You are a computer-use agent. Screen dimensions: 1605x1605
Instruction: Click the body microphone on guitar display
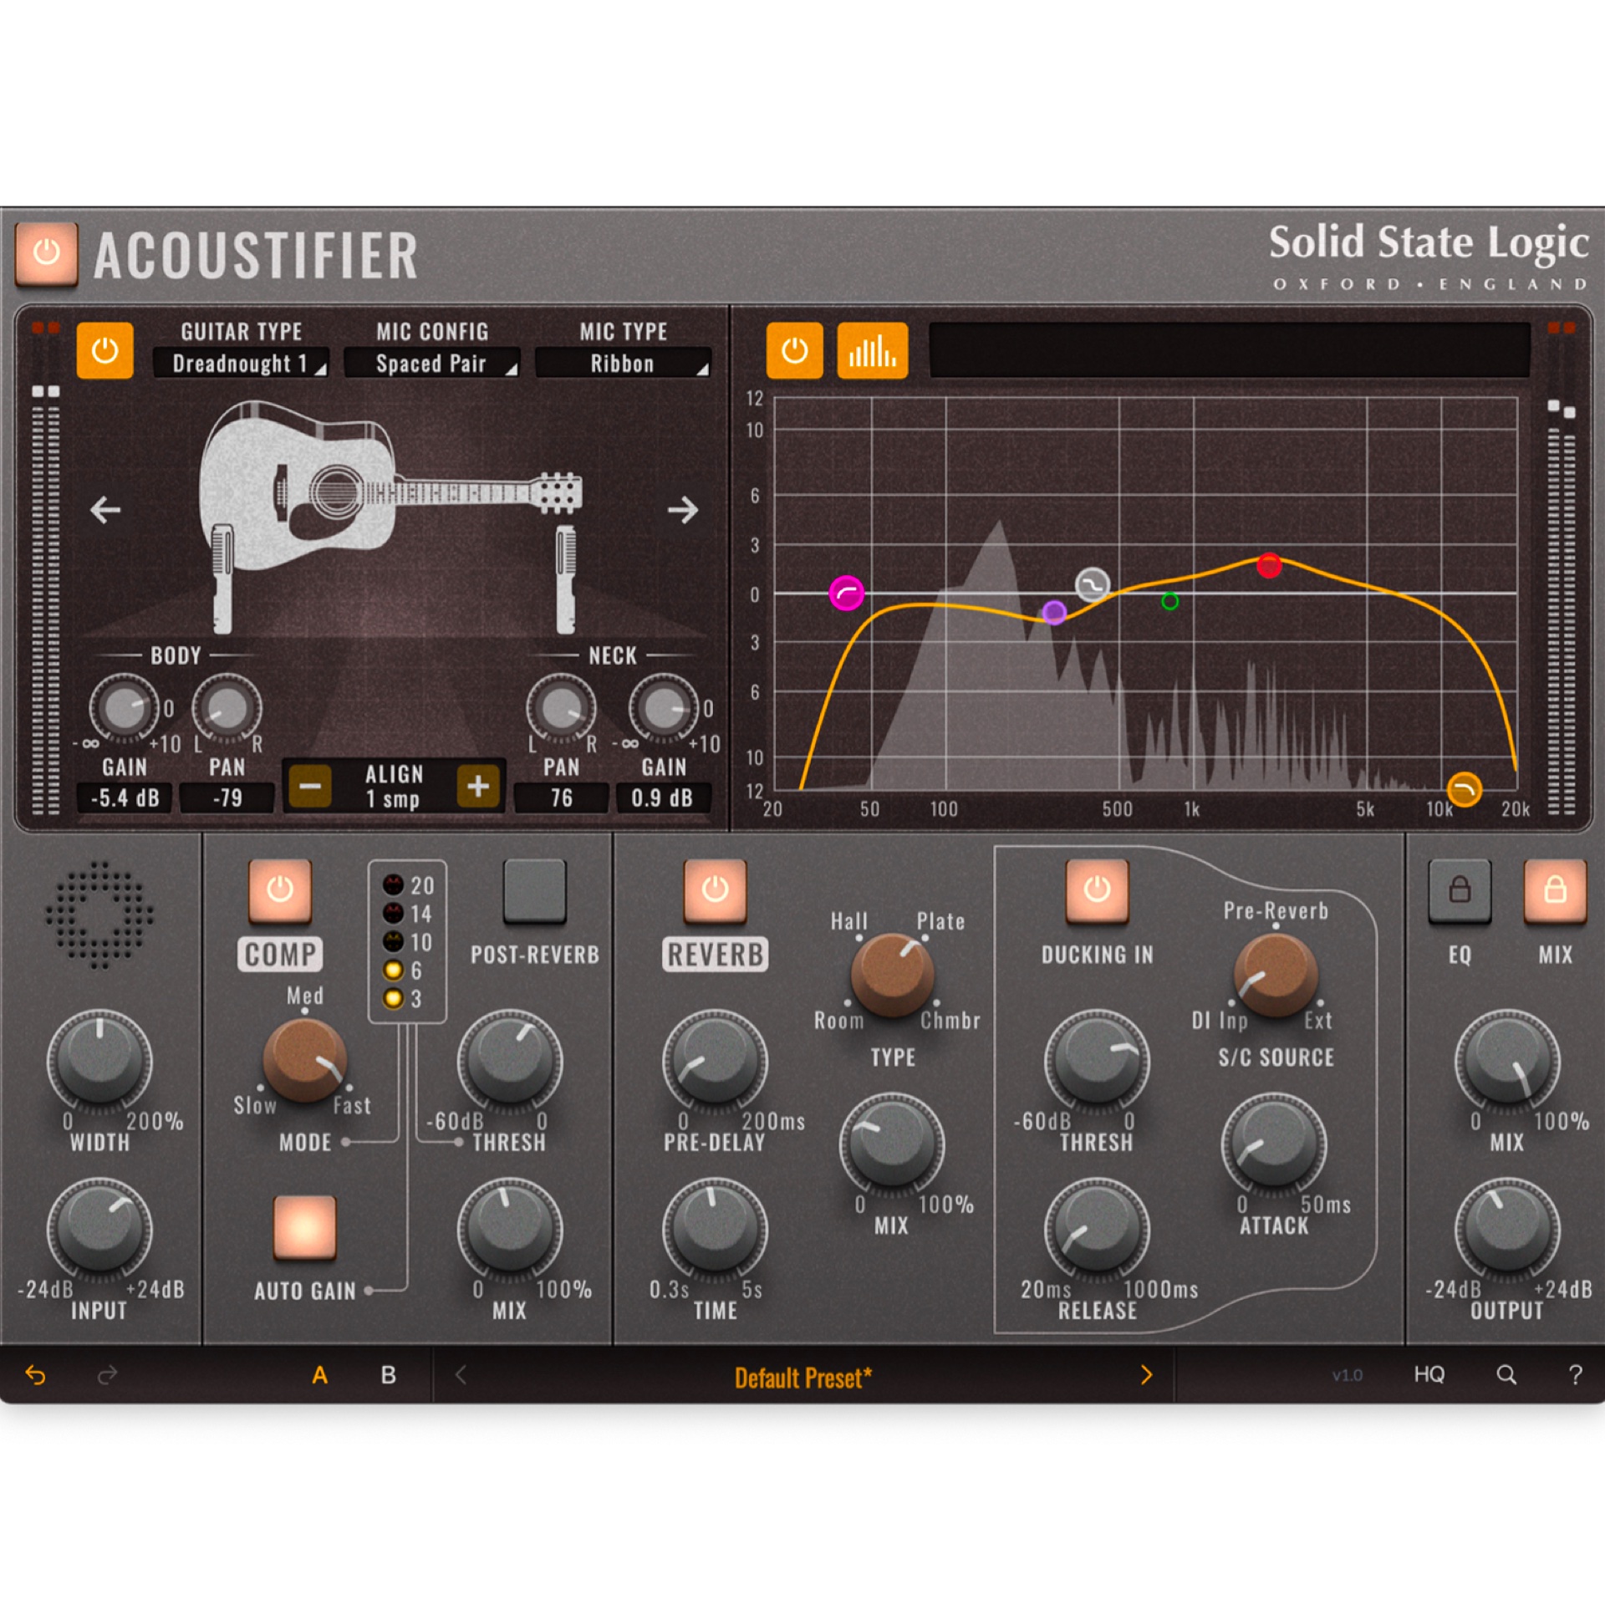click(x=222, y=578)
